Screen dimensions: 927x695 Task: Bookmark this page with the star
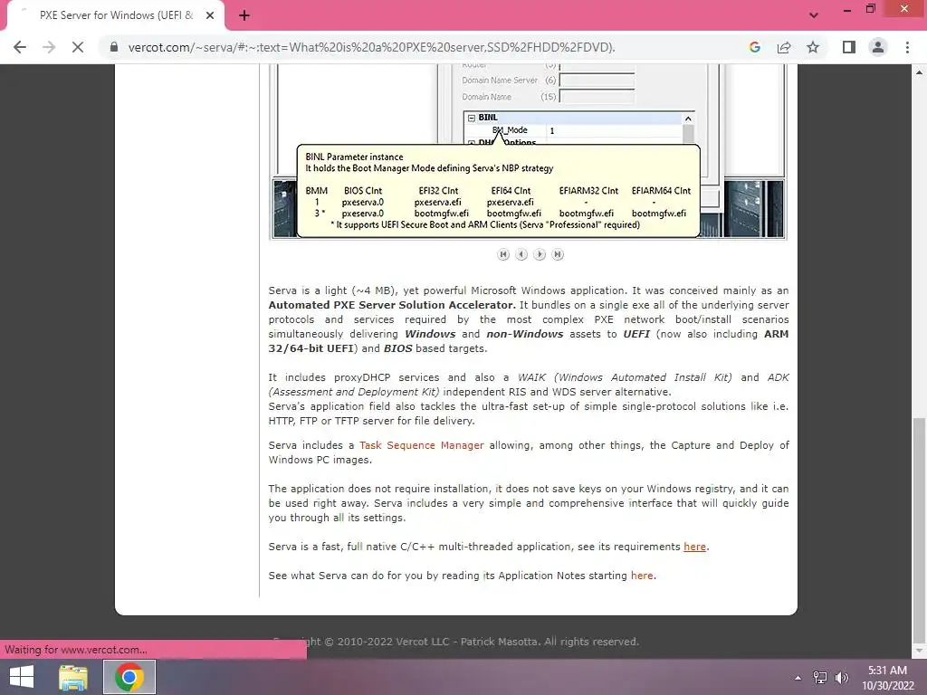[813, 47]
